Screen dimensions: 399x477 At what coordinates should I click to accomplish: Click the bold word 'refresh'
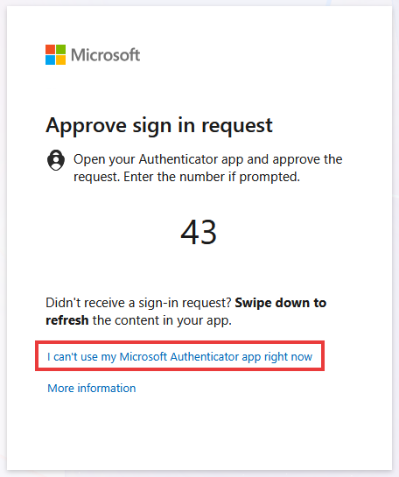coord(66,320)
